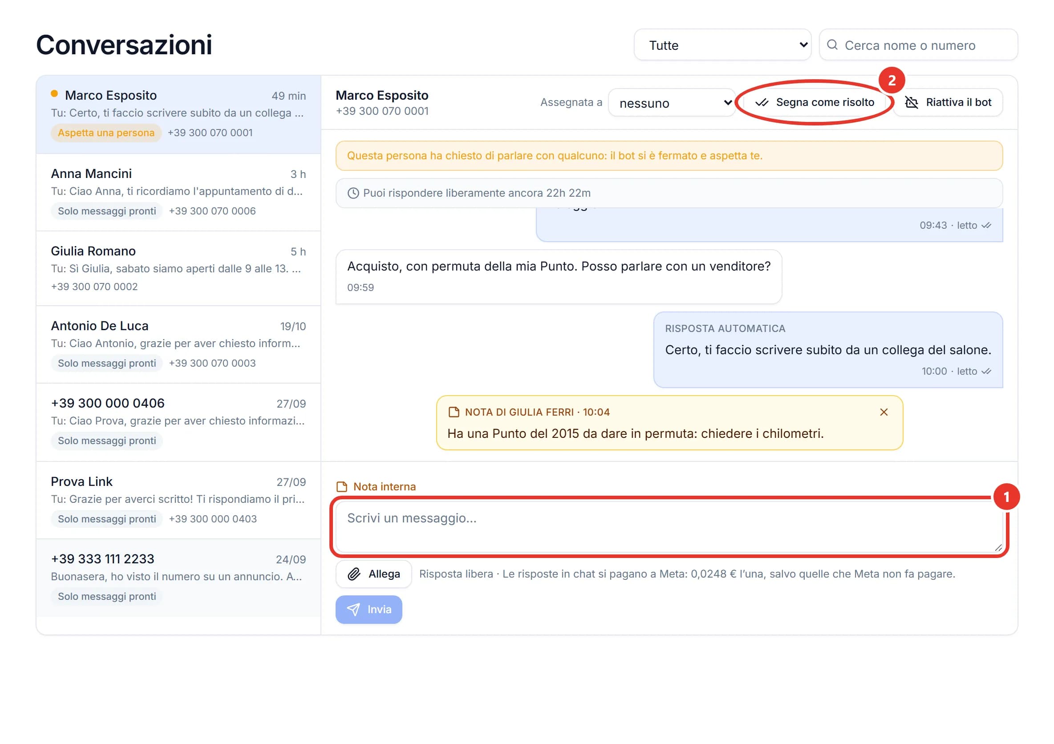Click the resize handle of the message box
1054x744 pixels.
998,548
